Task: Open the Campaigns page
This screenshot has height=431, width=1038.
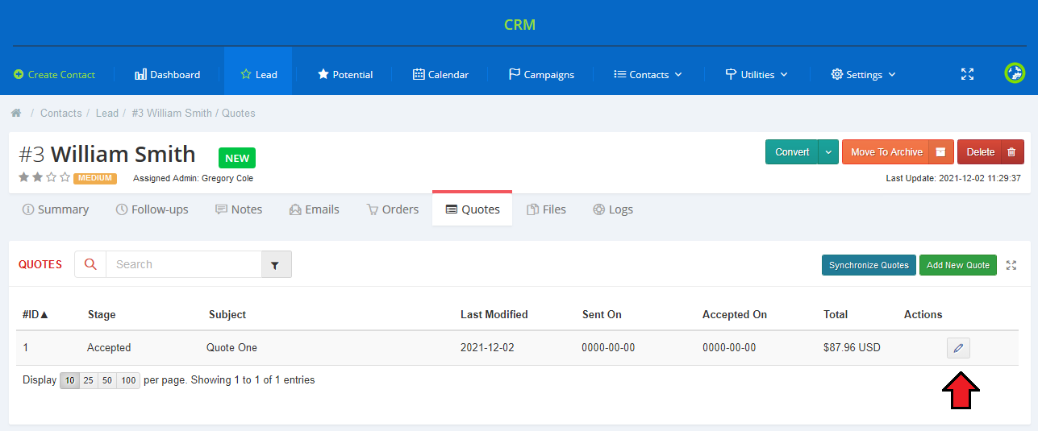Action: tap(541, 74)
